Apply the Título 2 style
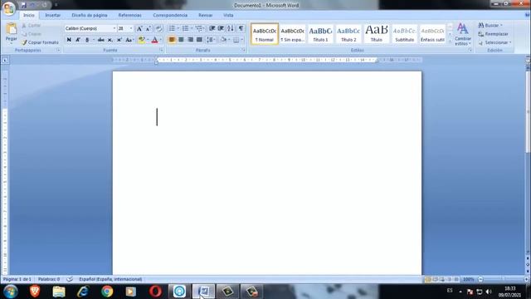 [348, 34]
